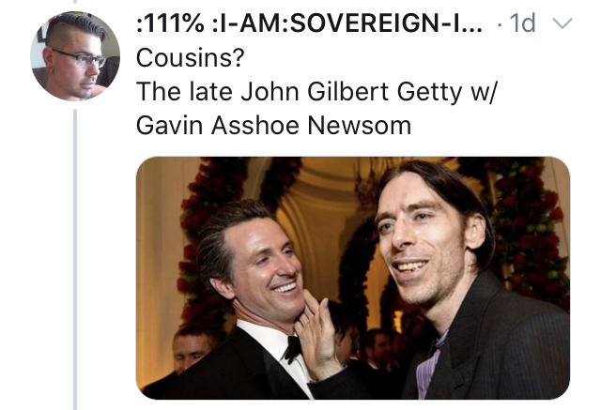Image resolution: width=601 pixels, height=410 pixels.
Task: Click the purple striped shirt in photo
Action: (431, 361)
